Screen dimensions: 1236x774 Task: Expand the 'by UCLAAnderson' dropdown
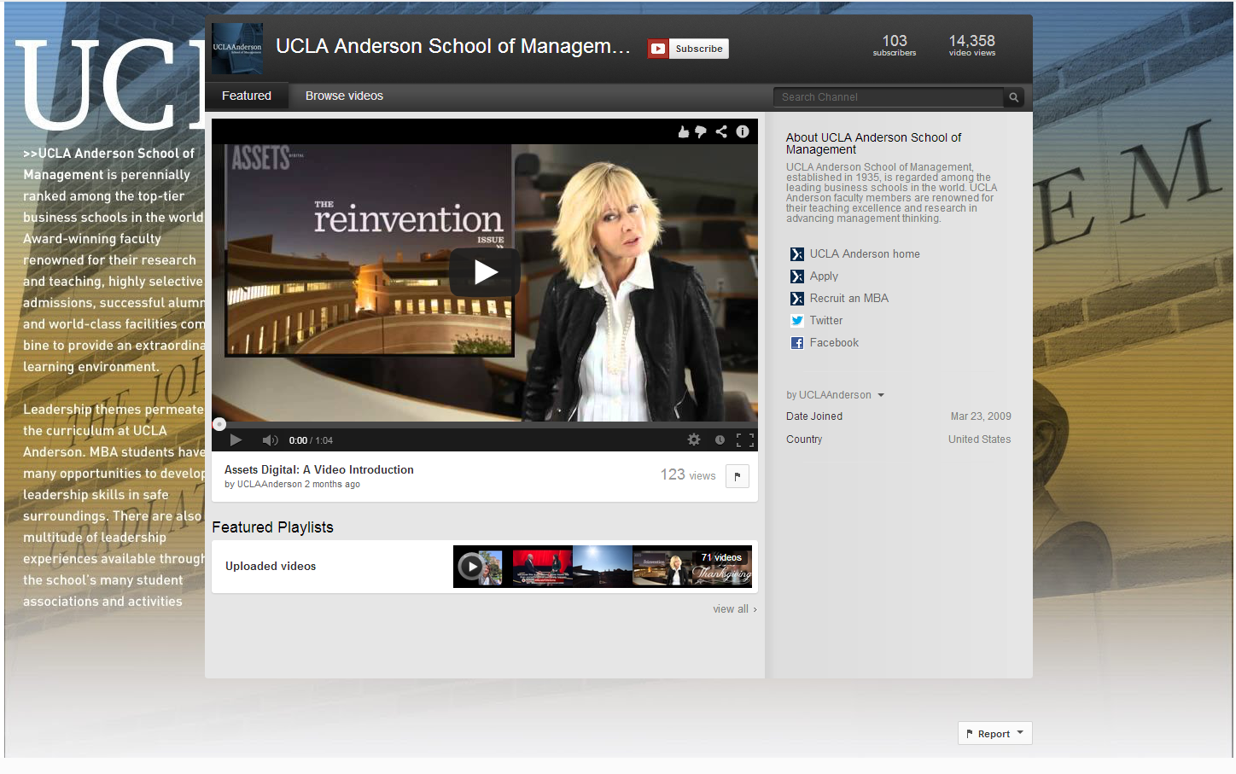point(881,395)
